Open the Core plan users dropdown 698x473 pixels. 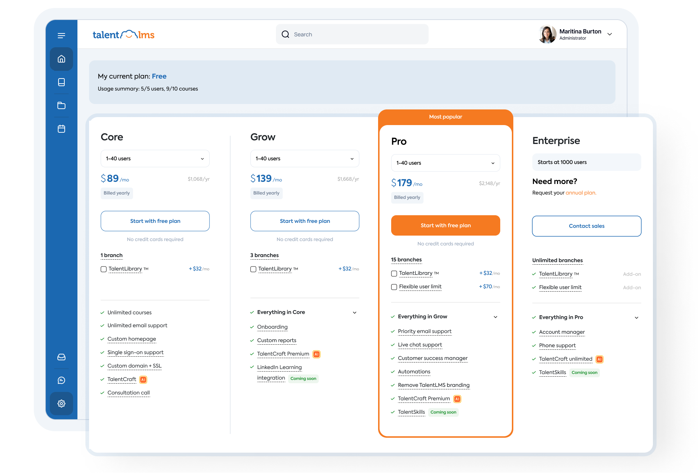pos(155,159)
